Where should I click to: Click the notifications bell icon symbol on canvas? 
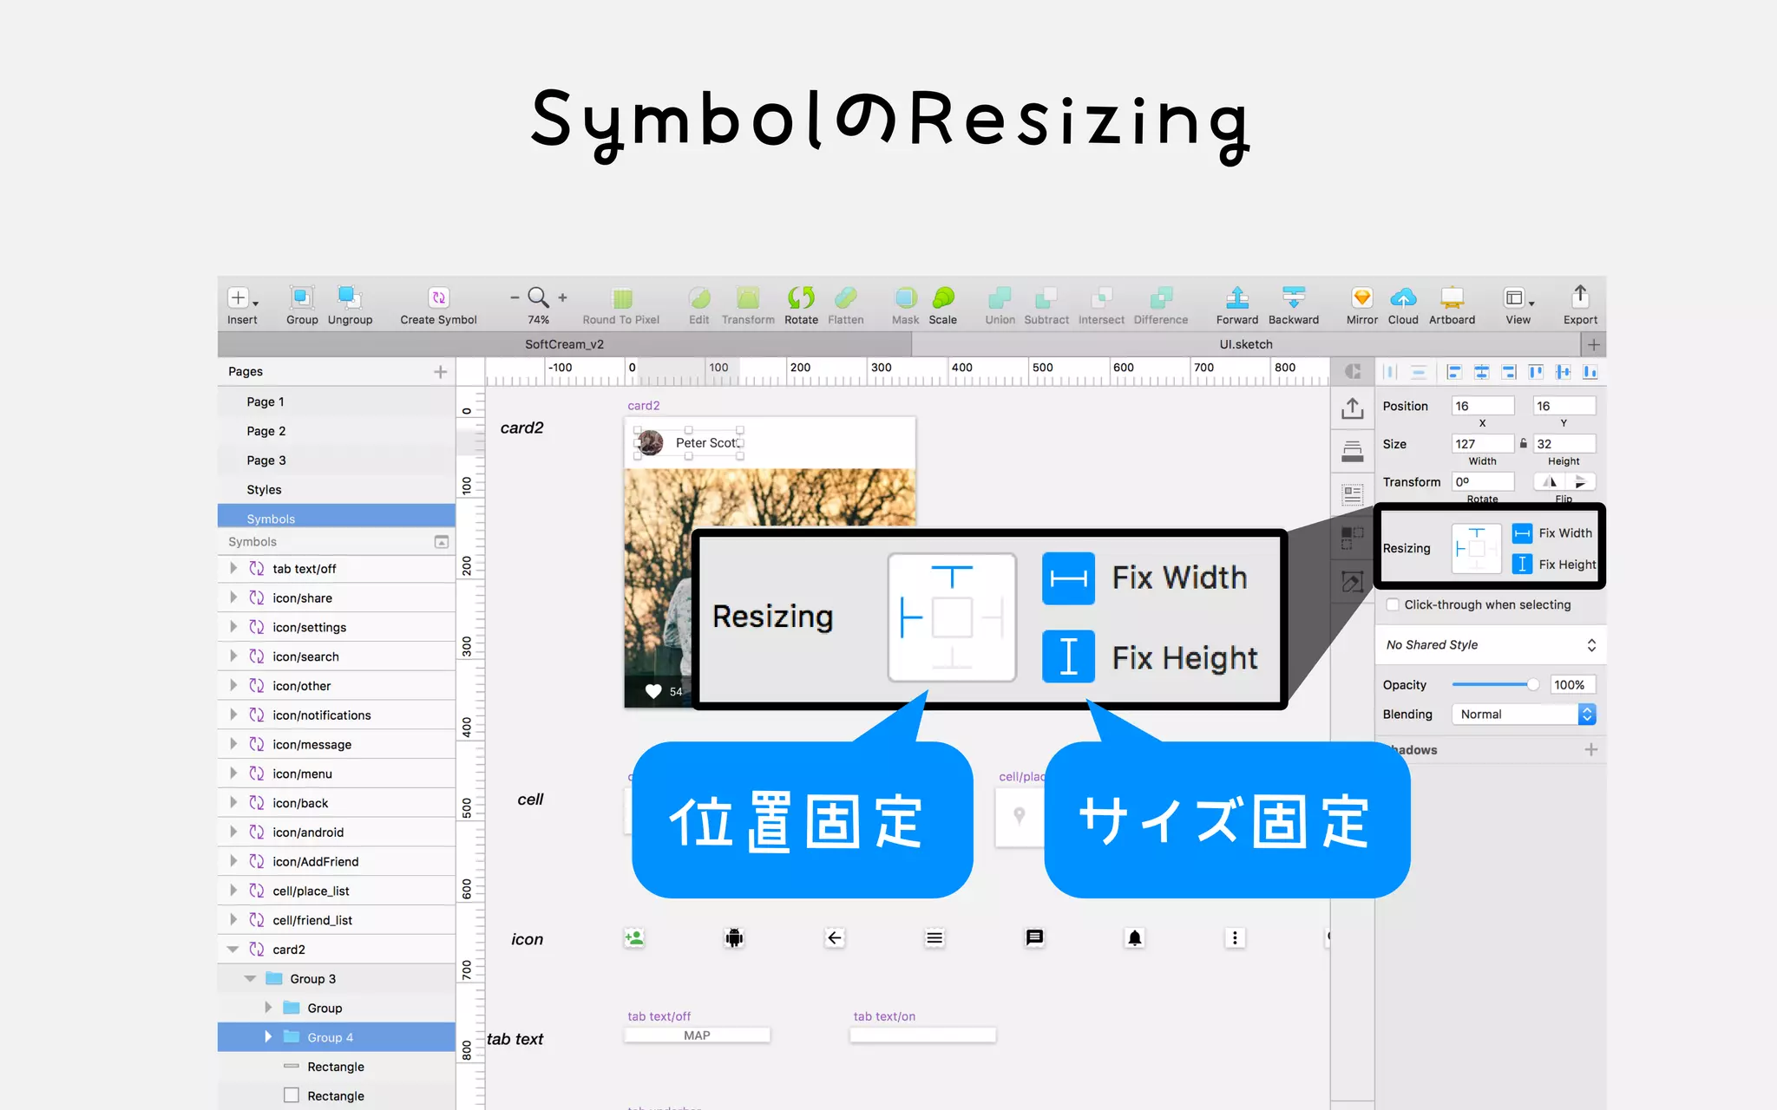coord(1134,937)
